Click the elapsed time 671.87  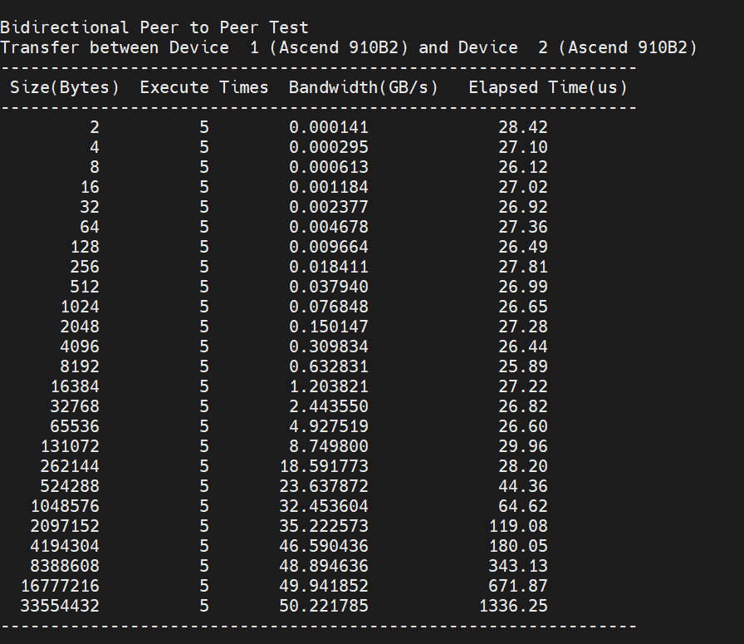(x=518, y=586)
